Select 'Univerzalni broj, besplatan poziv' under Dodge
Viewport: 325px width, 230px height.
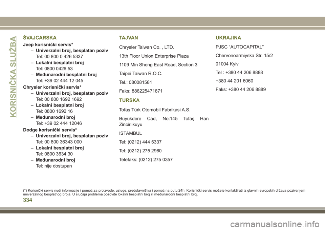[72, 136]
